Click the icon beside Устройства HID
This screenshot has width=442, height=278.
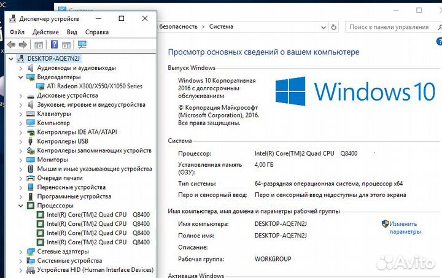point(31,270)
